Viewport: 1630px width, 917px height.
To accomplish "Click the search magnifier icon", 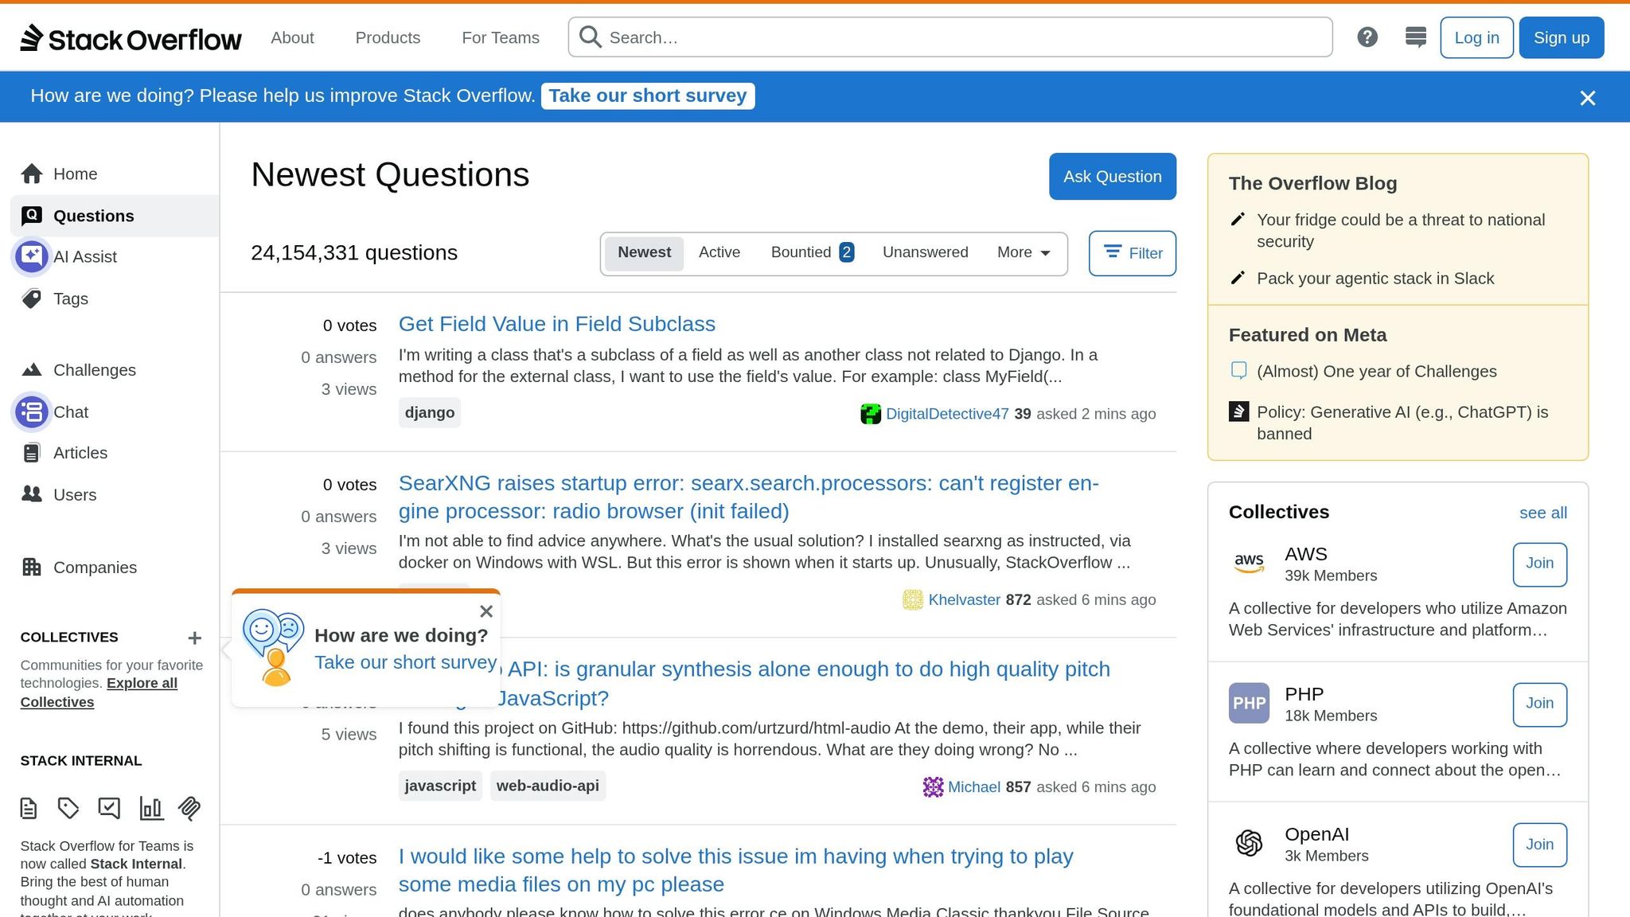I will (x=590, y=37).
